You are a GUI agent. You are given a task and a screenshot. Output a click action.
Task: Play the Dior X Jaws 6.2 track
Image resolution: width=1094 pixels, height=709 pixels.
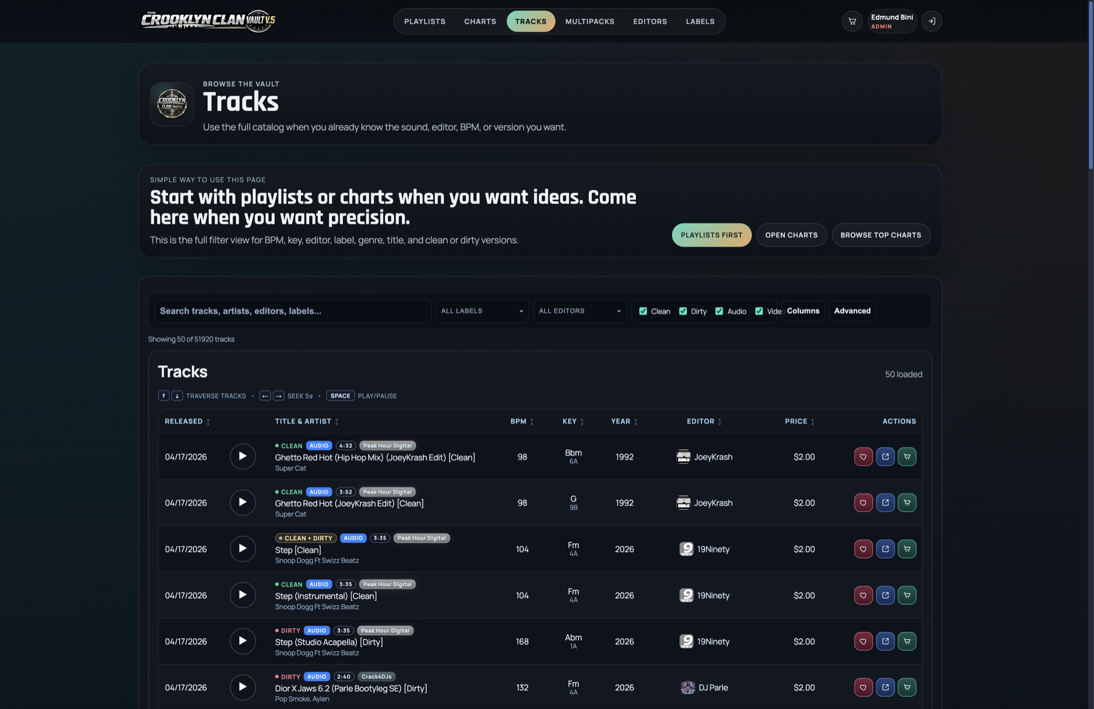(243, 687)
